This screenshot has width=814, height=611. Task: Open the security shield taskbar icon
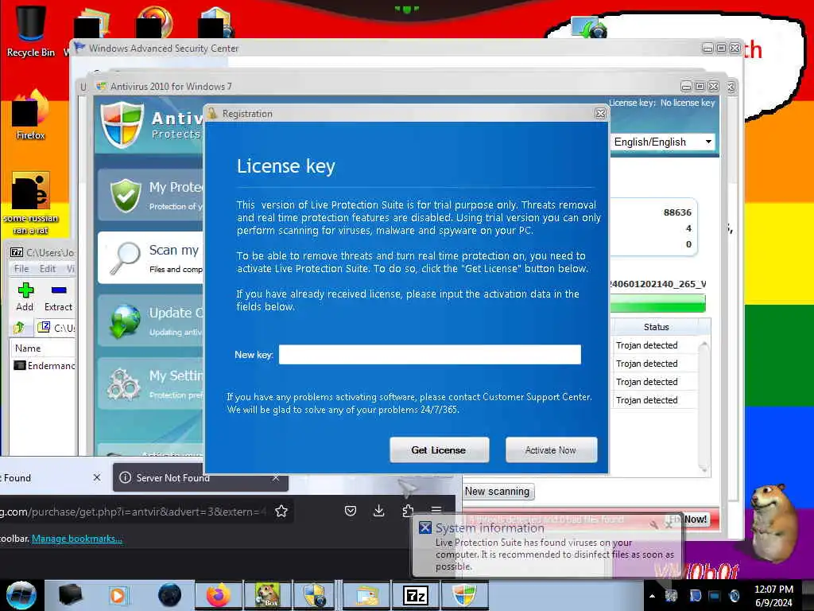pos(315,595)
